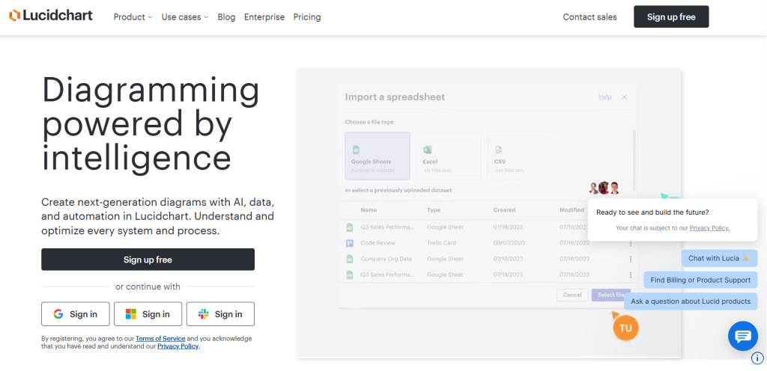Click the orange TU avatar
This screenshot has height=371, width=767.
pyautogui.click(x=625, y=328)
